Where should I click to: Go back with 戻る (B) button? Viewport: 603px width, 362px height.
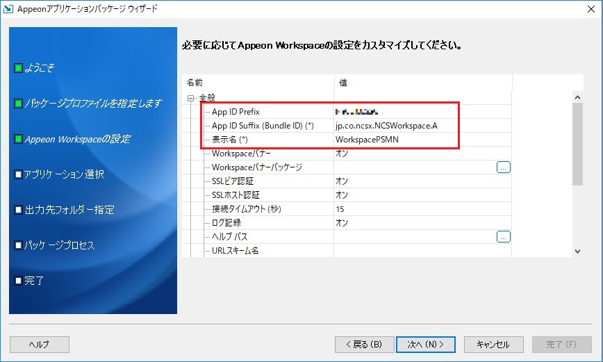[x=364, y=345]
